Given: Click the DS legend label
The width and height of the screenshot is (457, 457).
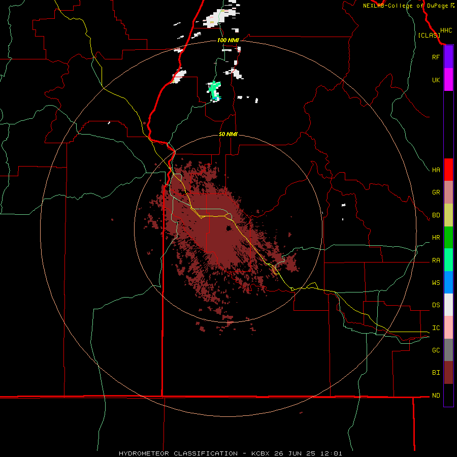Looking at the screenshot, I should (436, 305).
